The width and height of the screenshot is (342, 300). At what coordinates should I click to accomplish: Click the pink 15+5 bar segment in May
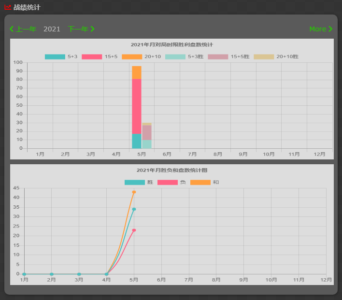coord(137,106)
